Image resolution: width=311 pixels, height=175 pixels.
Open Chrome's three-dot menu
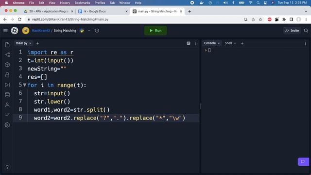(306, 19)
